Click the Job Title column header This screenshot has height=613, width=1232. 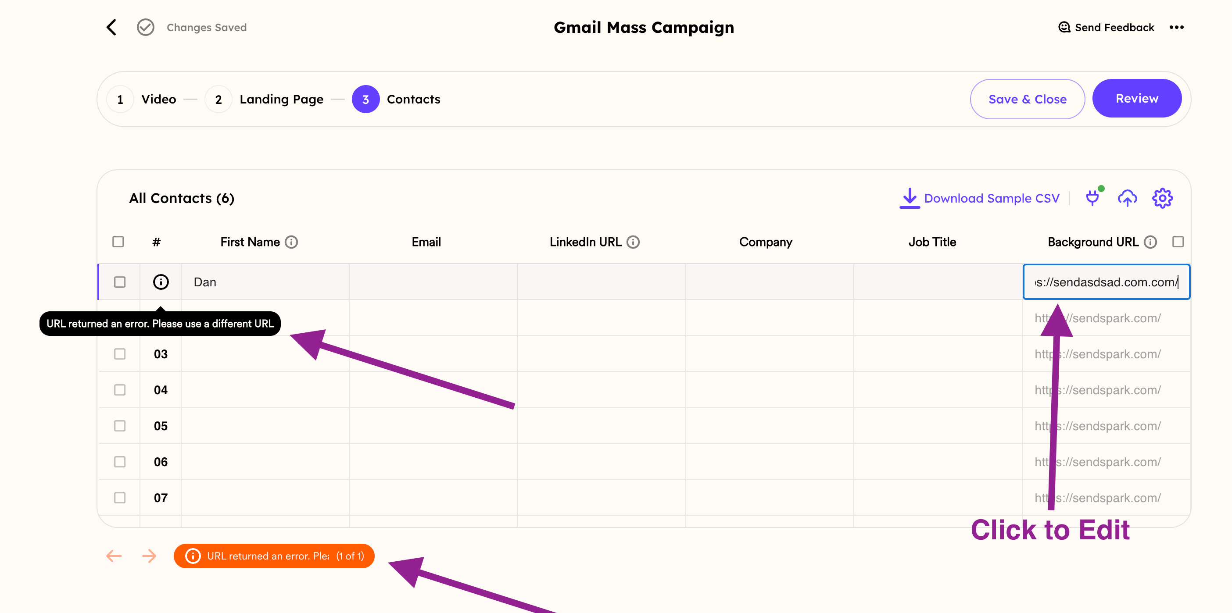pyautogui.click(x=932, y=242)
